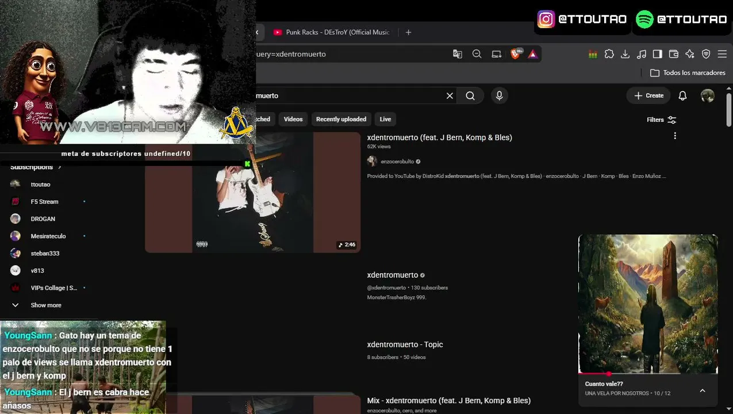Open the extensions puzzle icon

(609, 54)
